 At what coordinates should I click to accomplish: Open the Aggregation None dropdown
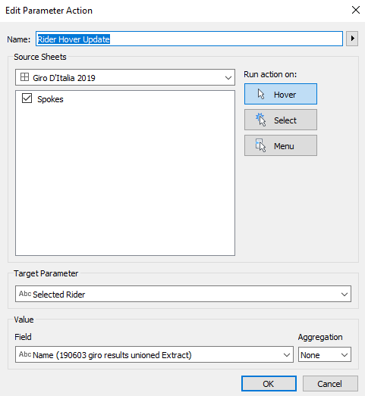(x=325, y=354)
